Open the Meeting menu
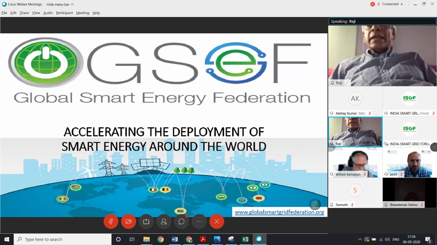Viewport: 437px width, 245px height. [83, 13]
